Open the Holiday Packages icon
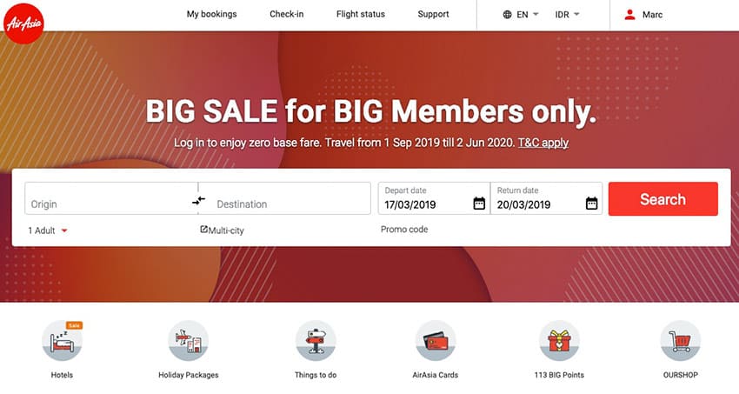Viewport: 739px width, 394px height. [189, 341]
